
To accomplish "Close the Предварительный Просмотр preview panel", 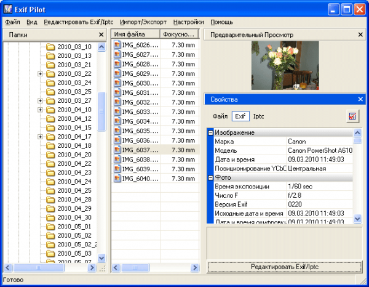I will [360, 34].
